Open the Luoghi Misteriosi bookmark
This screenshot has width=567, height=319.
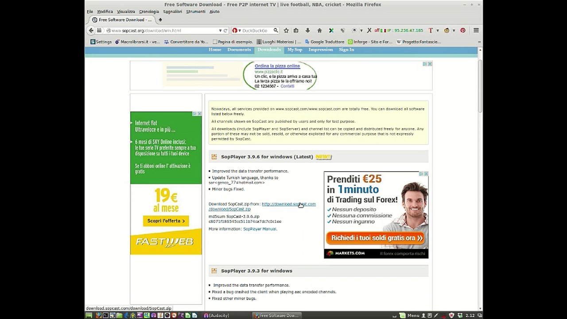[x=279, y=42]
